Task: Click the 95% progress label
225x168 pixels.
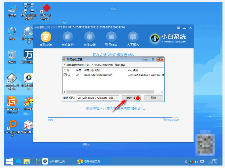Action: tap(51, 120)
